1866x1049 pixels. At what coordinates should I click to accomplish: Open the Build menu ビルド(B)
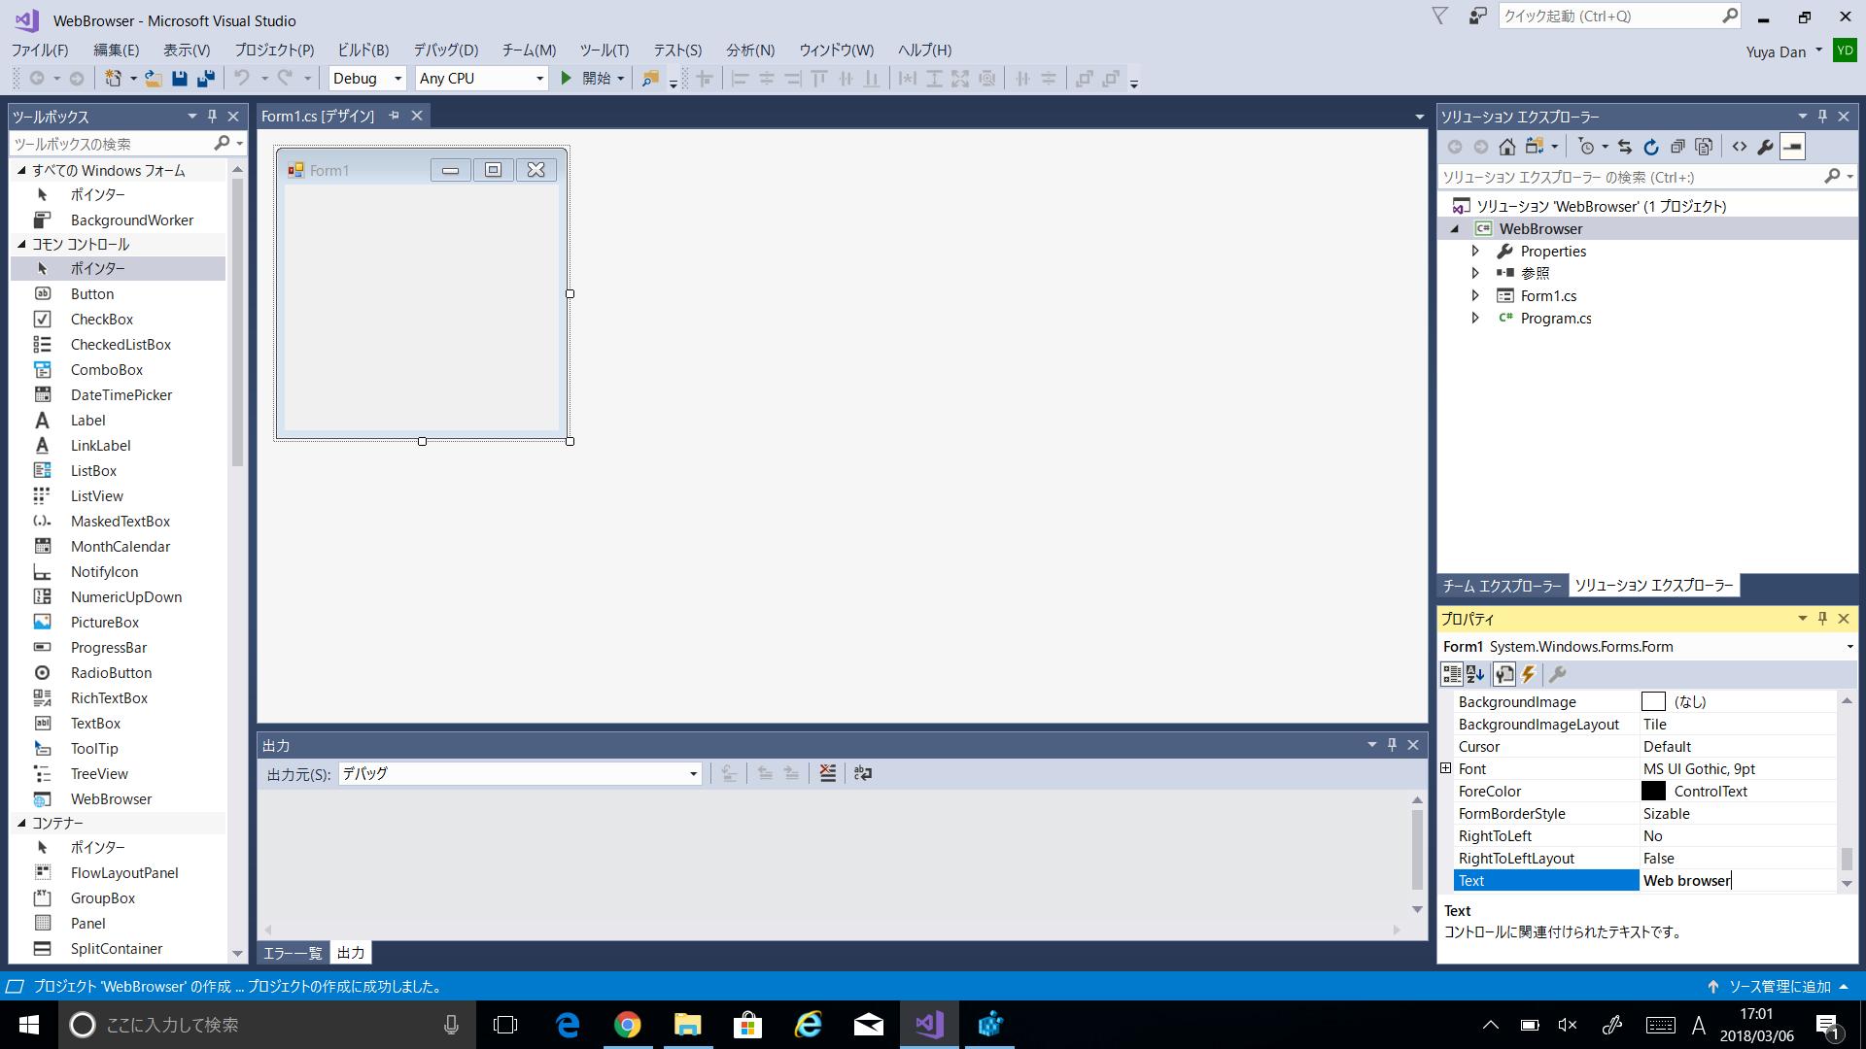pos(363,50)
